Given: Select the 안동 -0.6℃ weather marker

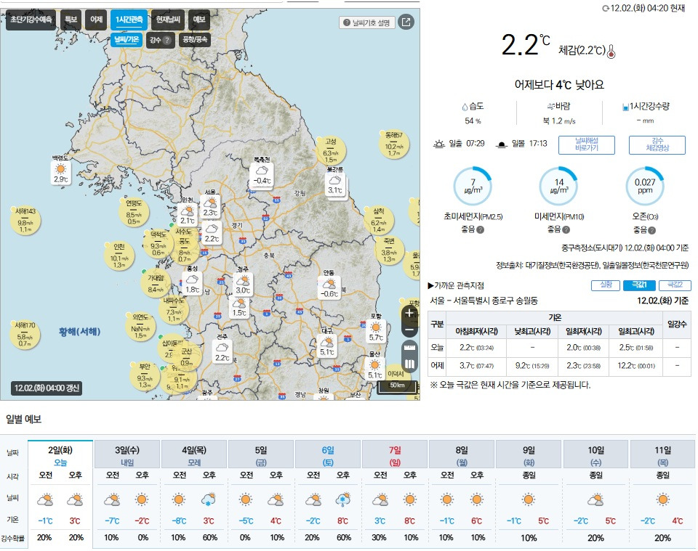Looking at the screenshot, I should [329, 287].
